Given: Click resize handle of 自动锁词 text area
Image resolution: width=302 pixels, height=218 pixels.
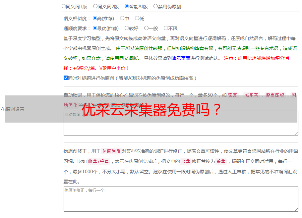Looking at the screenshot, I should (x=296, y=134).
